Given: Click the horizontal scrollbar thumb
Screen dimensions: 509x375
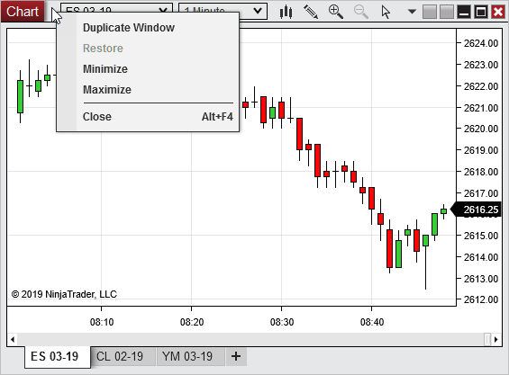Looking at the screenshot, I should tap(487, 339).
